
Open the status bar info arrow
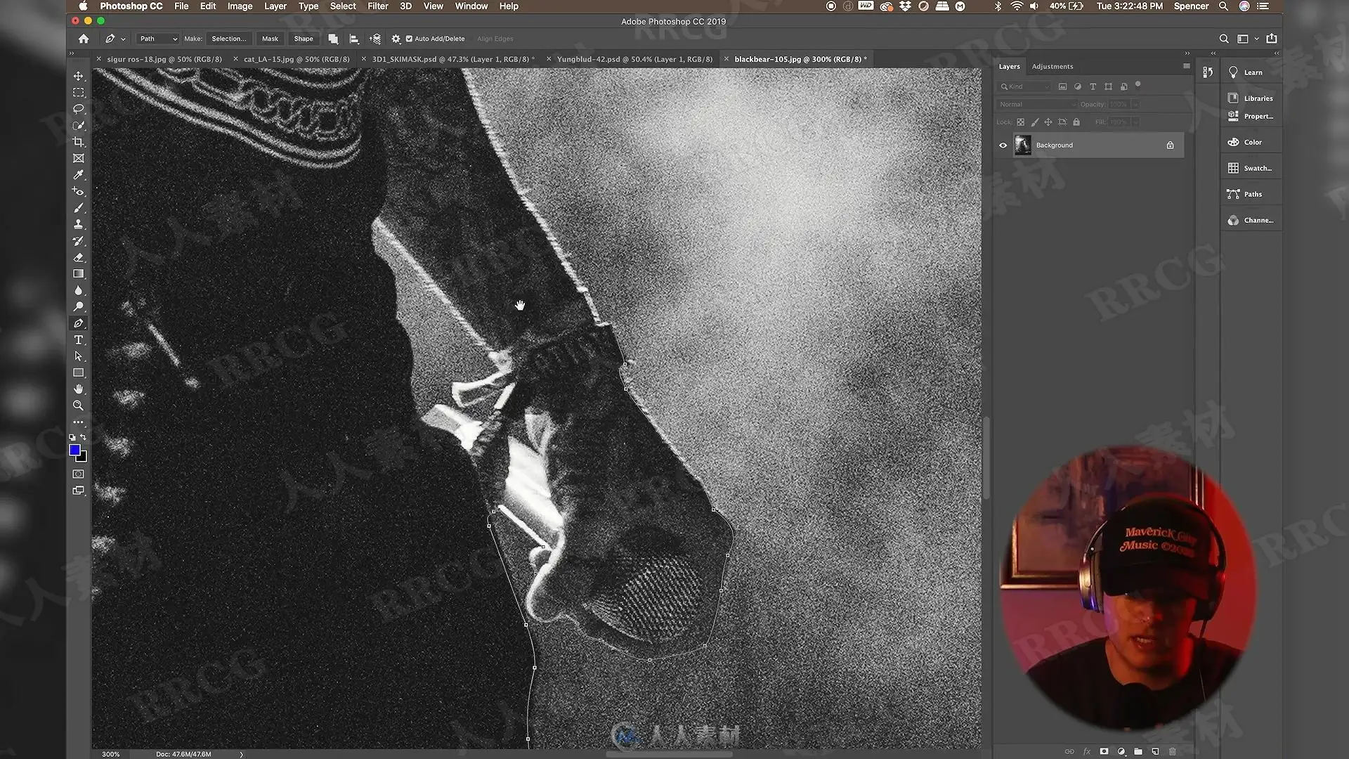[x=241, y=754]
